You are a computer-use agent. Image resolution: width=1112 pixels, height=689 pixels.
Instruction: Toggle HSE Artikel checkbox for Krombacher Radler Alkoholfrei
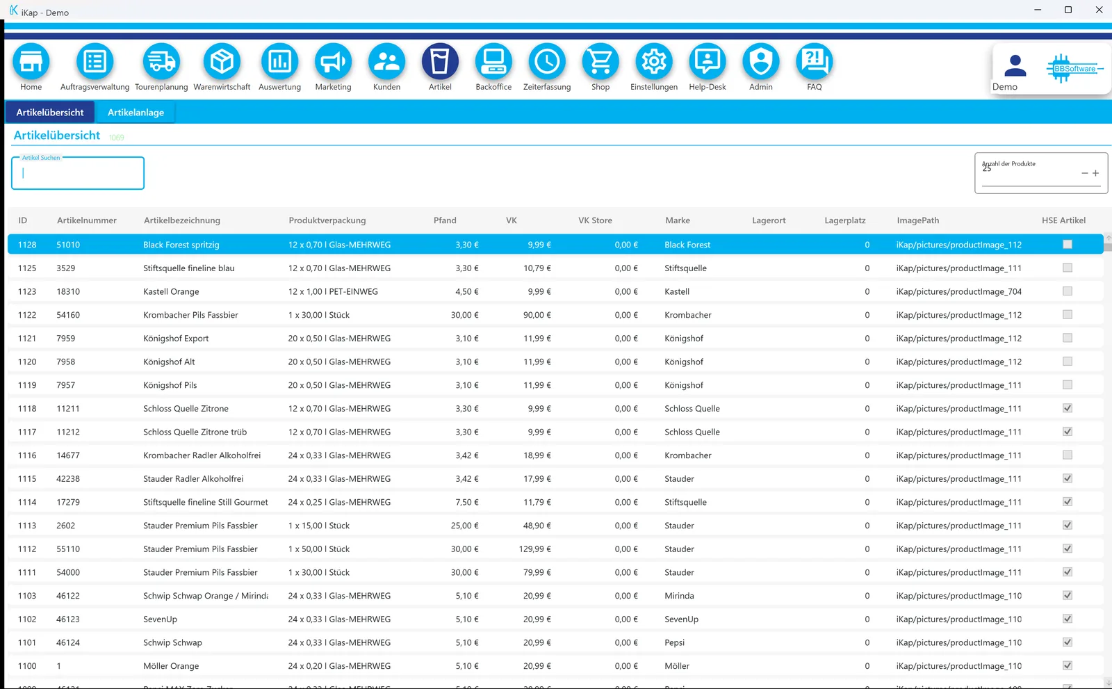tap(1068, 455)
